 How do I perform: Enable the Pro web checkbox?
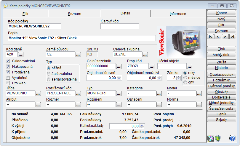8,83
